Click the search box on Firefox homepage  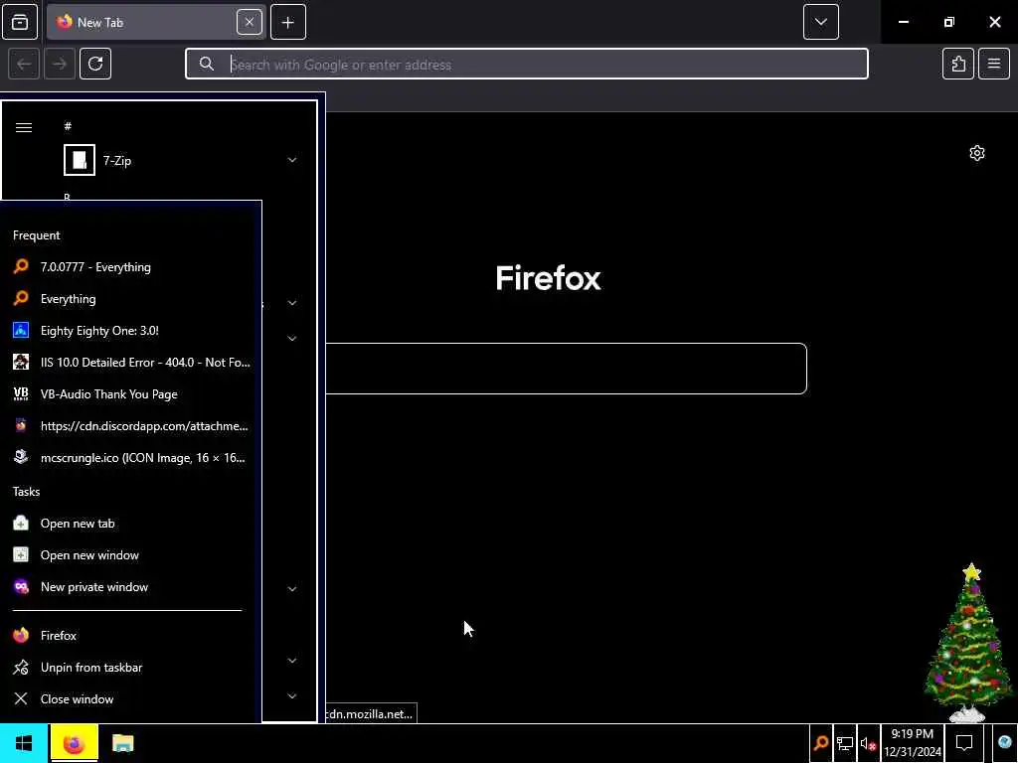(566, 369)
